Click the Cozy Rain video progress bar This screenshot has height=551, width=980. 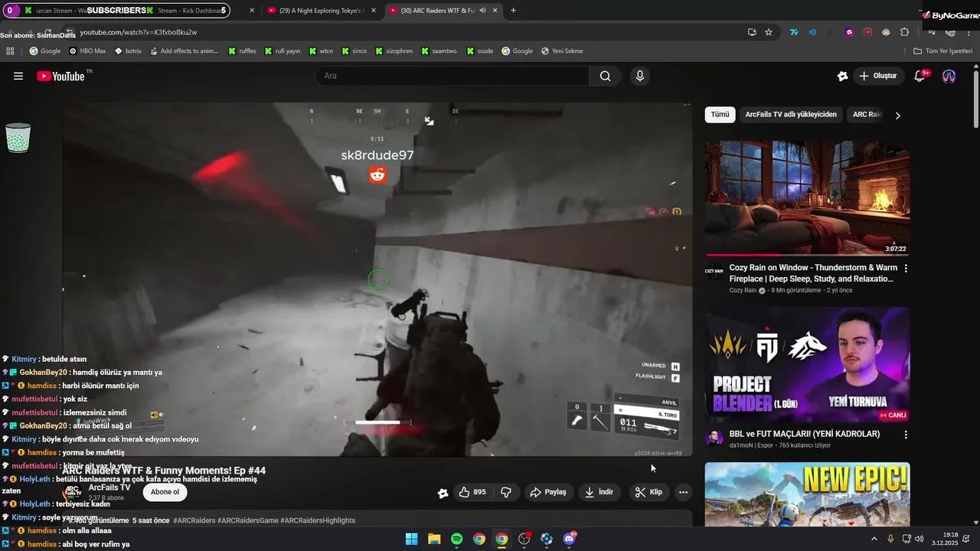pyautogui.click(x=807, y=255)
